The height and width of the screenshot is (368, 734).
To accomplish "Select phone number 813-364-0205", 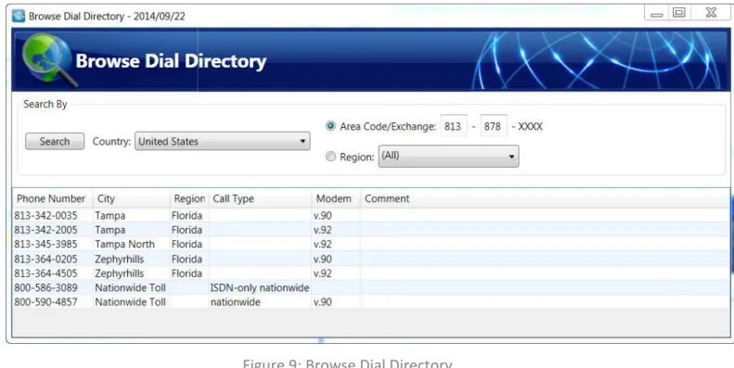I will [45, 259].
